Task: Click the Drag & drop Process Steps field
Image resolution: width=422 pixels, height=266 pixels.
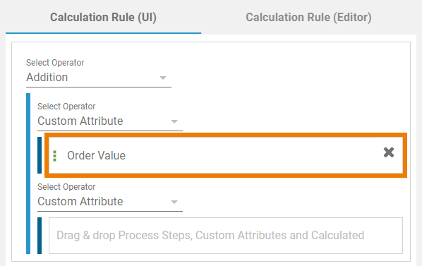Action: click(x=226, y=236)
